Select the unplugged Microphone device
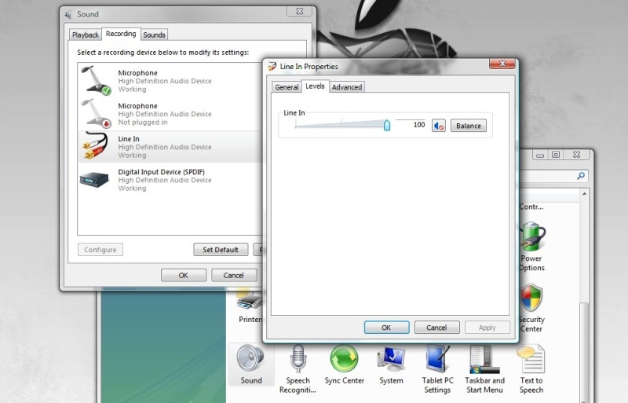The height and width of the screenshot is (403, 628). coord(165,114)
